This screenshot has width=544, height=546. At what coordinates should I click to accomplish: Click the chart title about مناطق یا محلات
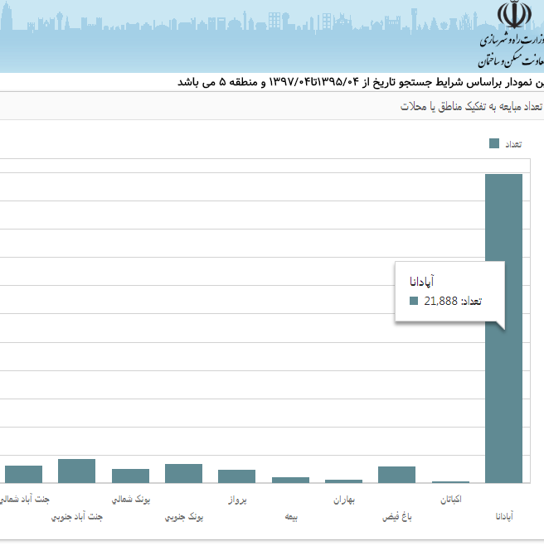(x=472, y=107)
